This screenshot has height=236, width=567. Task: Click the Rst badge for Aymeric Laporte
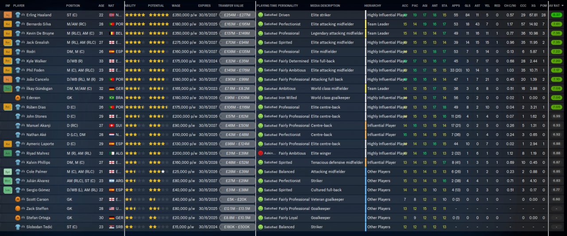[x=8, y=144]
